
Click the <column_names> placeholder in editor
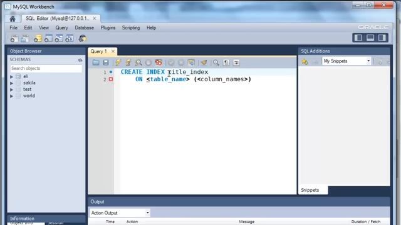pyautogui.click(x=222, y=79)
